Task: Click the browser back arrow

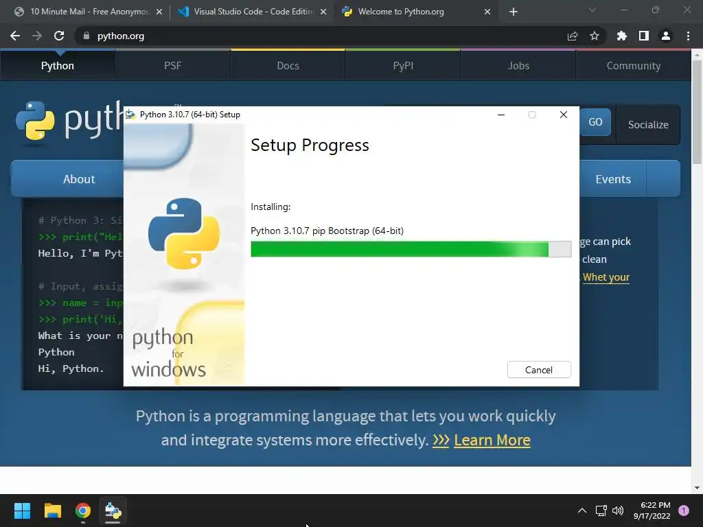Action: point(15,36)
